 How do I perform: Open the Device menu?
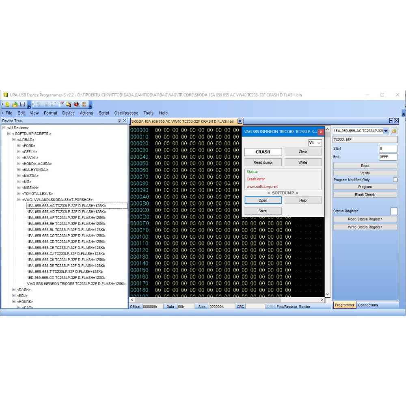68,113
